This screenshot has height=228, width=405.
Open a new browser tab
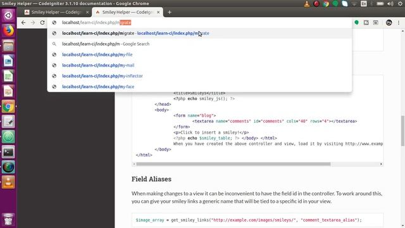point(170,12)
